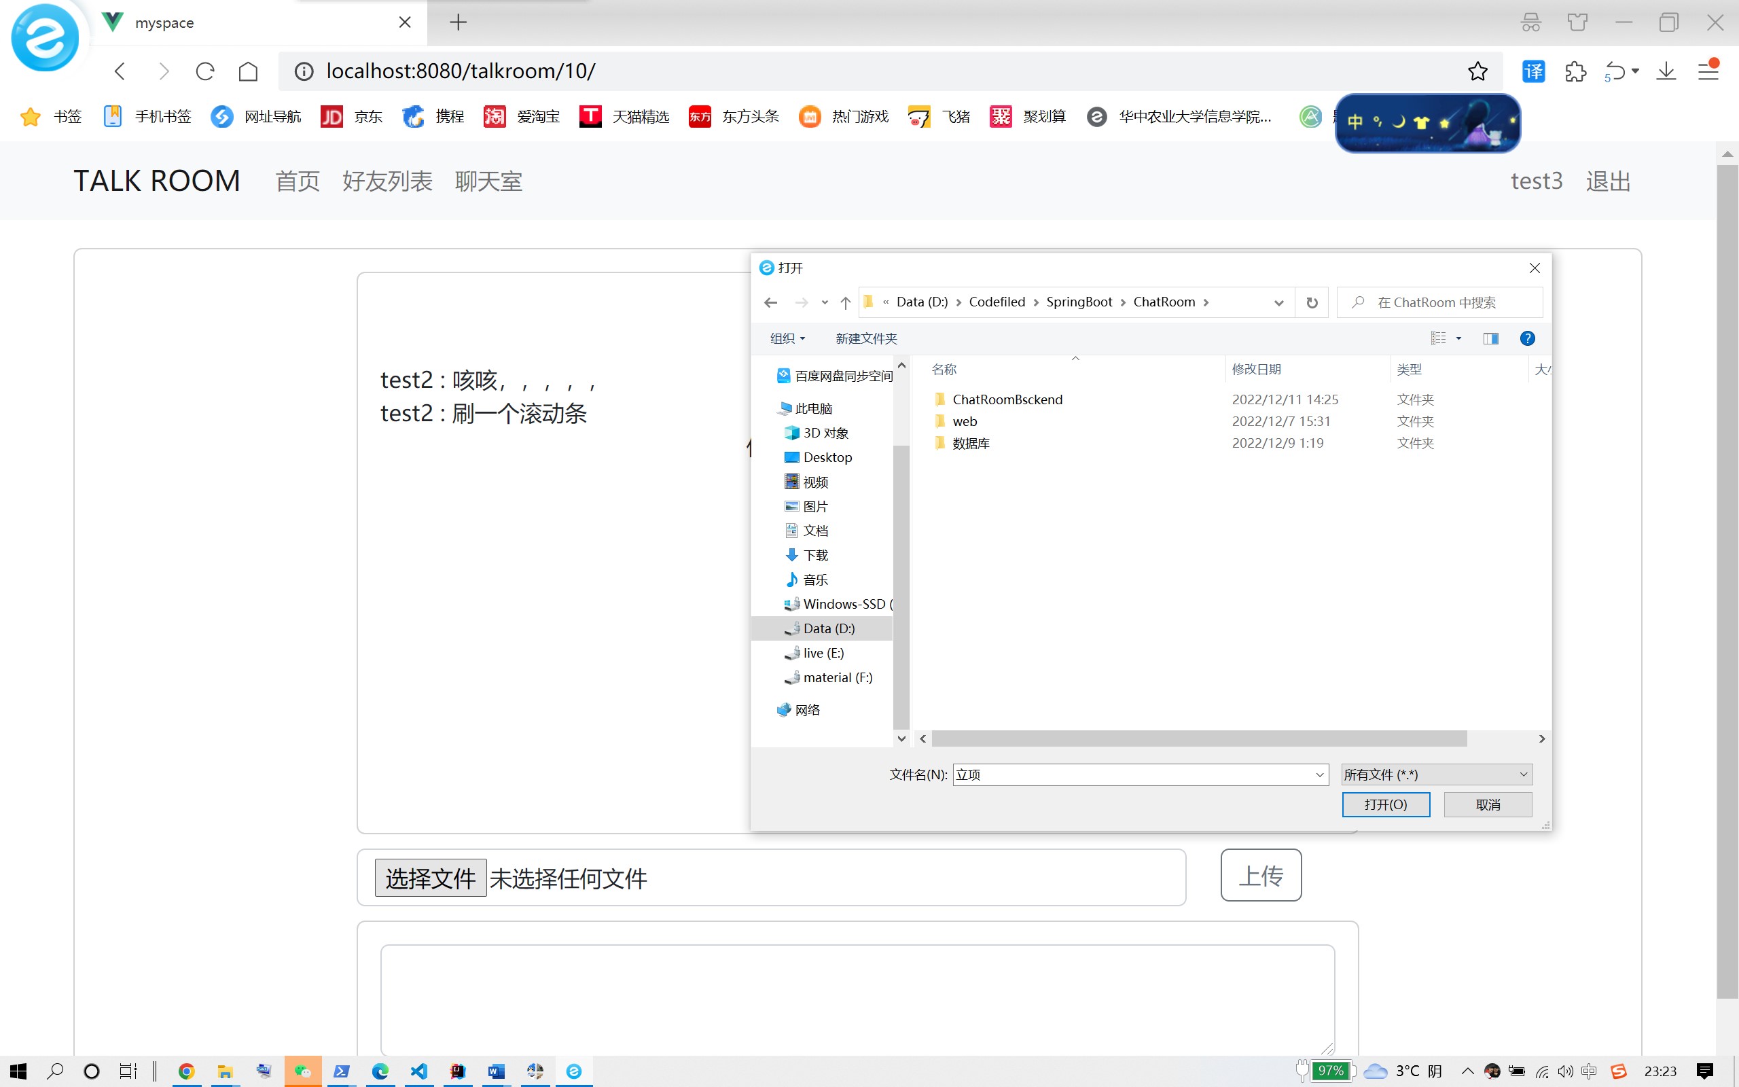Click the file dialog refresh icon
1739x1087 pixels.
tap(1312, 303)
